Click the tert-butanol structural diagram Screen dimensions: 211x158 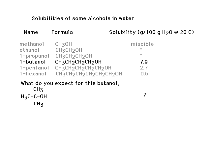coord(34,97)
